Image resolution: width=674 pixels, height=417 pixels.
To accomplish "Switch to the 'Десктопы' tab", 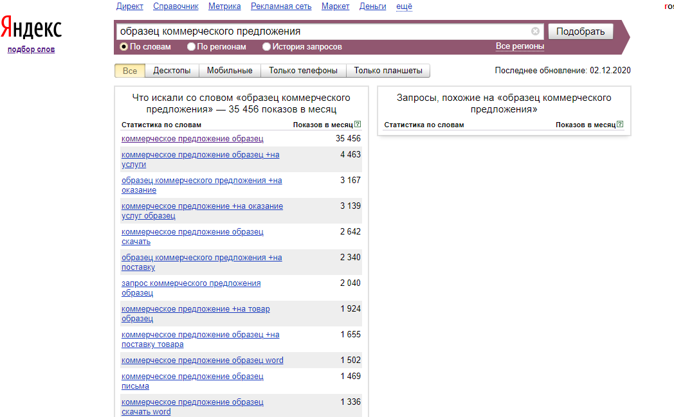I will click(172, 71).
